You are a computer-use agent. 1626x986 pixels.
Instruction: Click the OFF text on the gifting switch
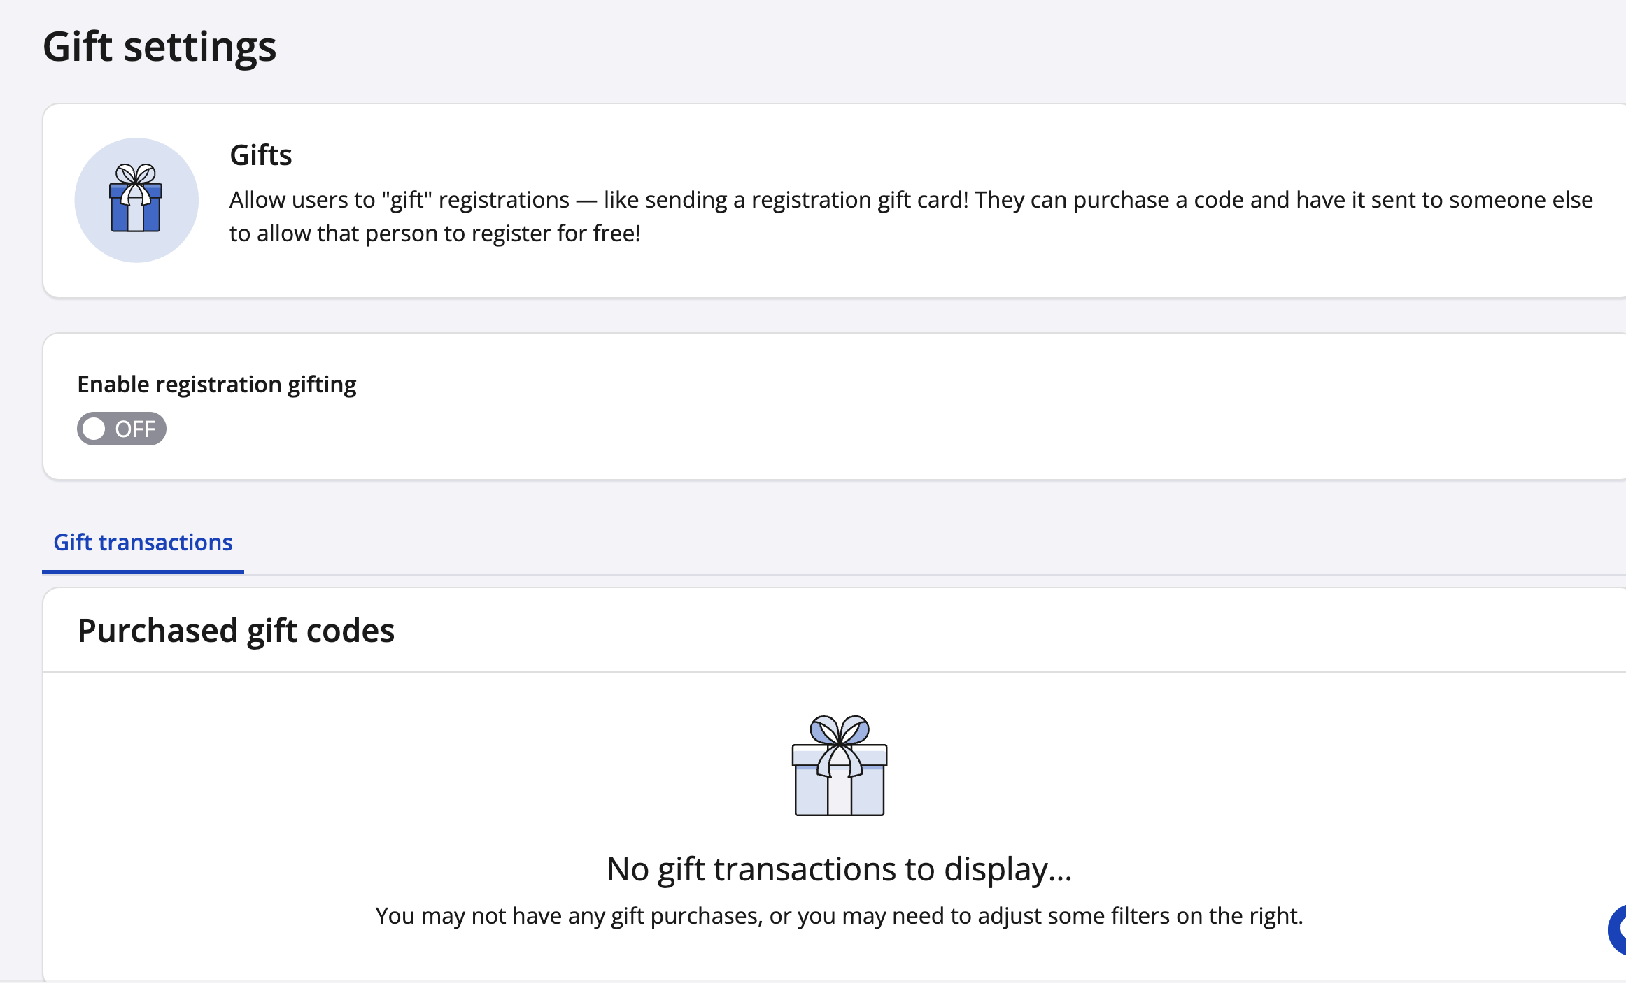[135, 429]
